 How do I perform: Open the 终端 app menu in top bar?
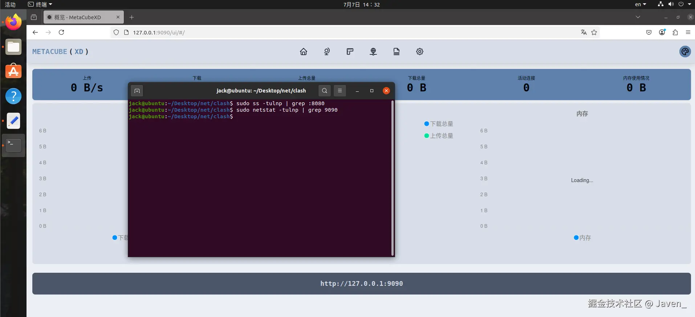40,4
